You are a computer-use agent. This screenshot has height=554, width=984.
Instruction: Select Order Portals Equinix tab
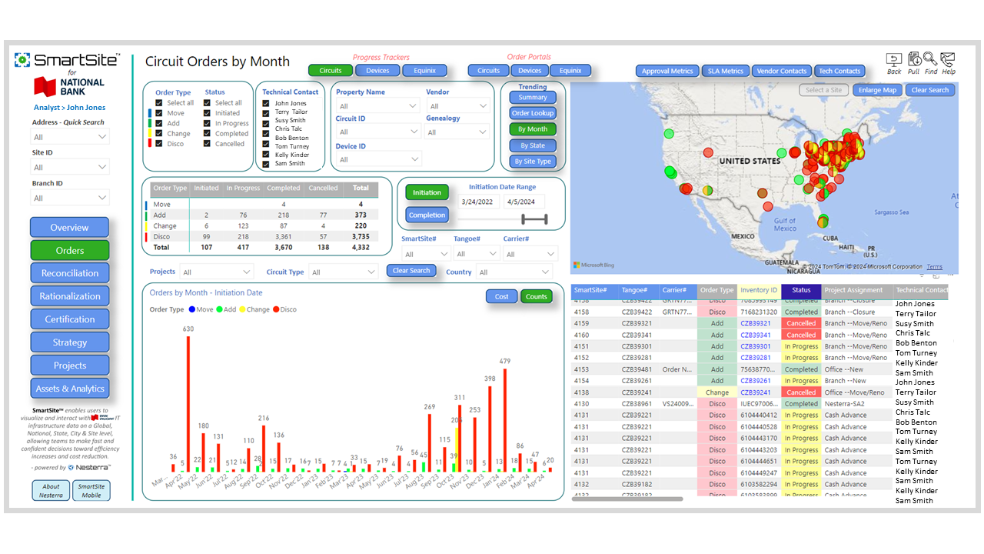pyautogui.click(x=570, y=71)
